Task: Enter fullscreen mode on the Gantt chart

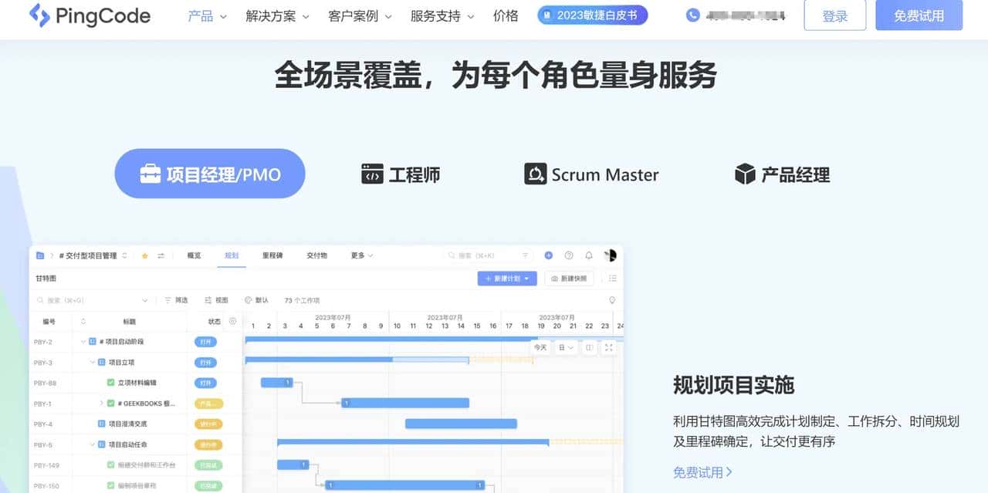Action: (x=609, y=347)
